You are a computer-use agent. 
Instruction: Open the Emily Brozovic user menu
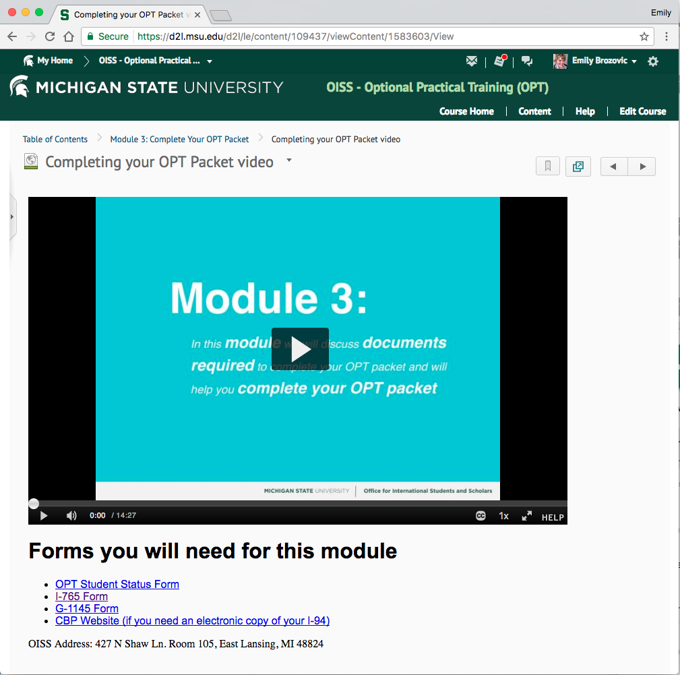pyautogui.click(x=596, y=61)
